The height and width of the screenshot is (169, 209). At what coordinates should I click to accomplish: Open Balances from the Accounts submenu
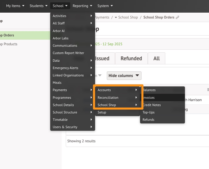(149, 90)
